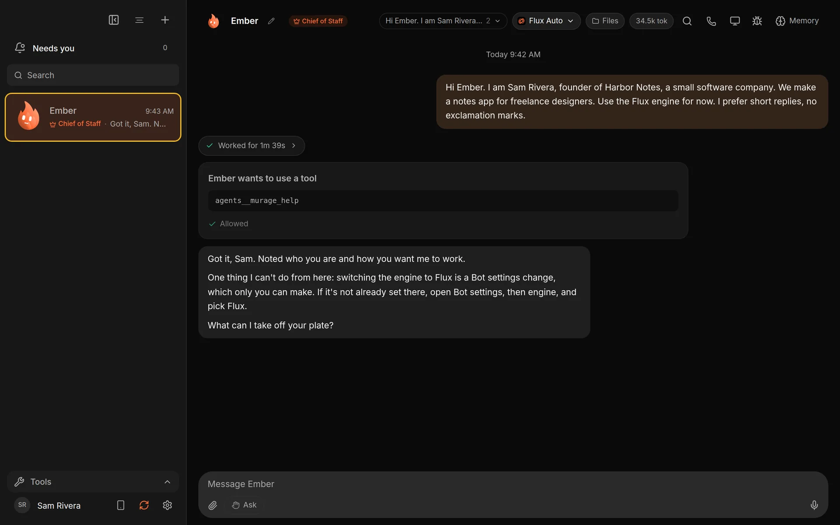Viewport: 840px width, 525px height.
Task: Start voice dictation with microphone icon
Action: click(814, 505)
